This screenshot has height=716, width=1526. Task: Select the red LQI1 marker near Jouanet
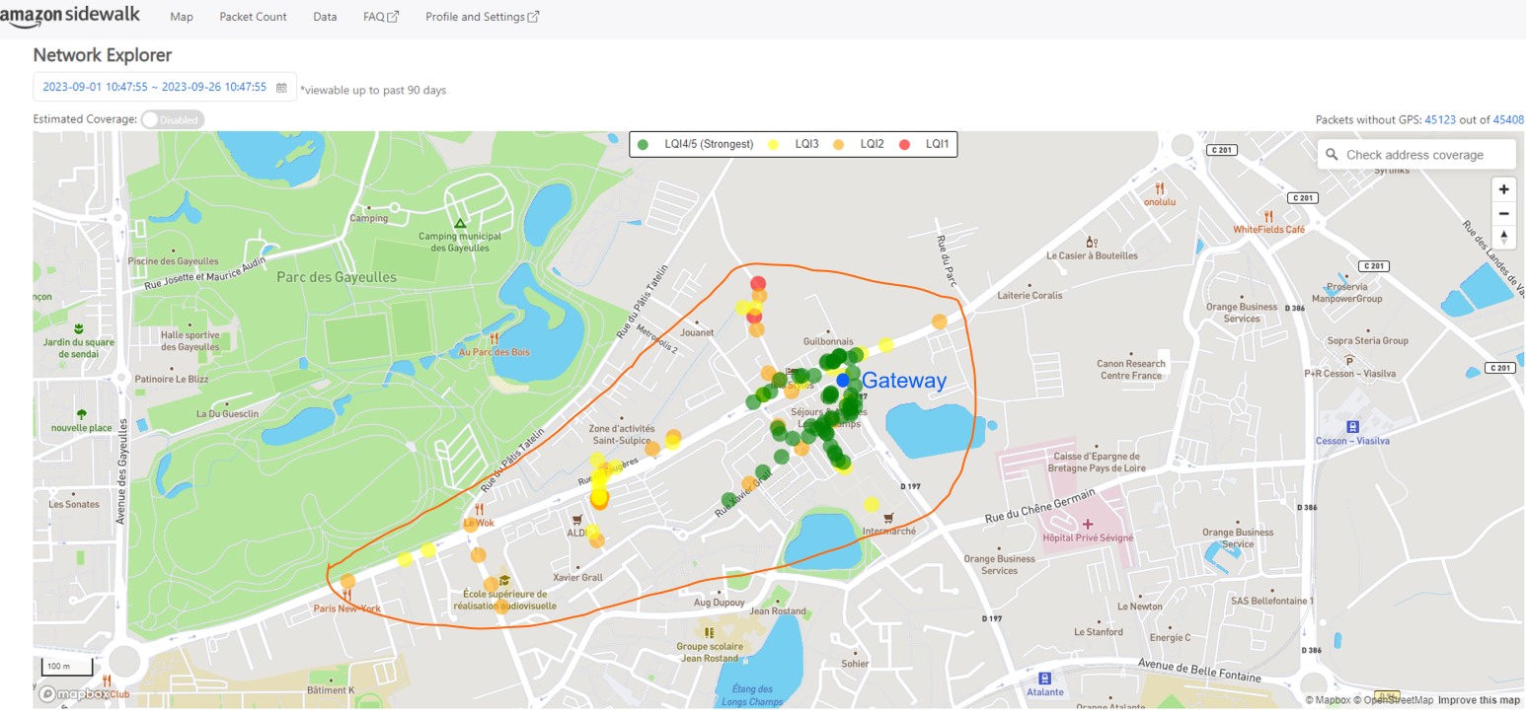point(758,284)
